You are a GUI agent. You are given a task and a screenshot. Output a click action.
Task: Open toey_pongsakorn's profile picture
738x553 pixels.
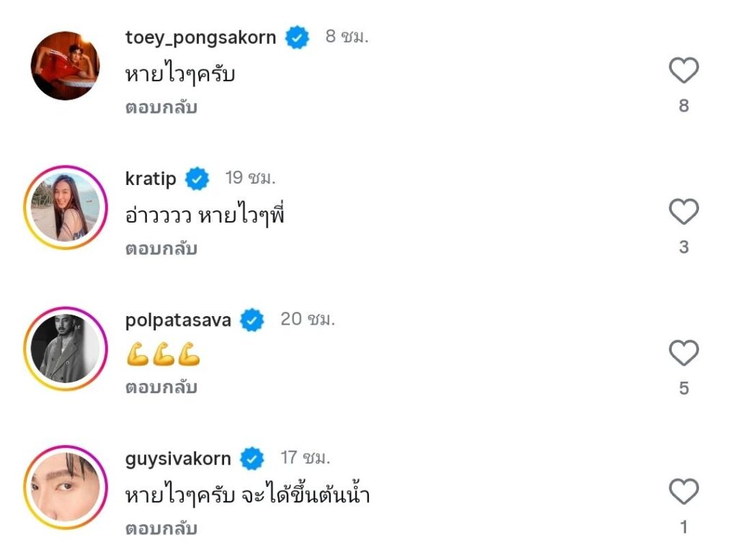pyautogui.click(x=65, y=66)
